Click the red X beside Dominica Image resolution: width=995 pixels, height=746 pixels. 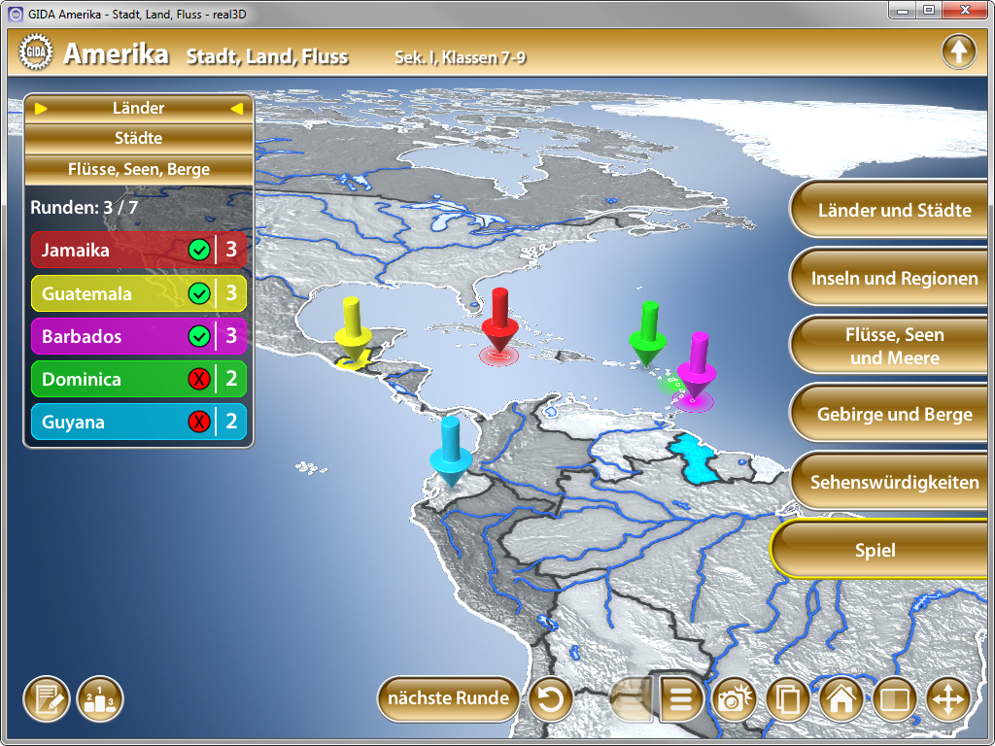click(x=199, y=380)
